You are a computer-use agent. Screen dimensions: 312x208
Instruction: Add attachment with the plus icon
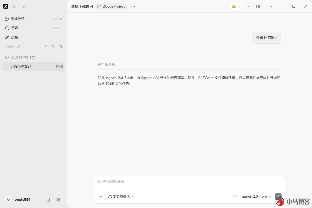pos(101,197)
